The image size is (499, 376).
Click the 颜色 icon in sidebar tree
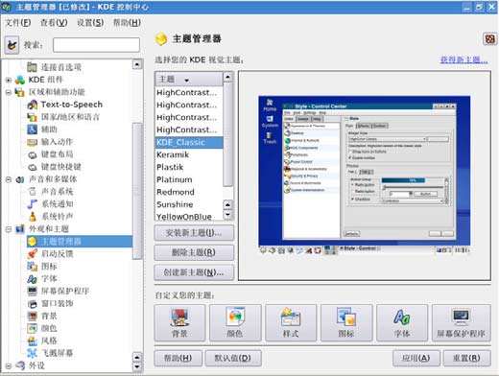32,328
